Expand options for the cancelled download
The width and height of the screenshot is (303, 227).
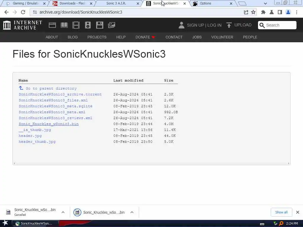(63, 212)
